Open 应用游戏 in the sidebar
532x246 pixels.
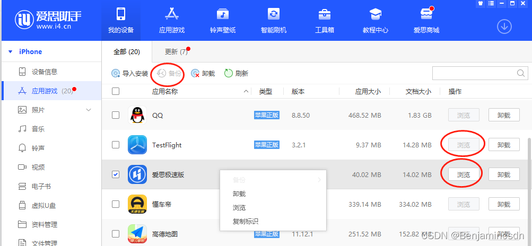point(51,91)
